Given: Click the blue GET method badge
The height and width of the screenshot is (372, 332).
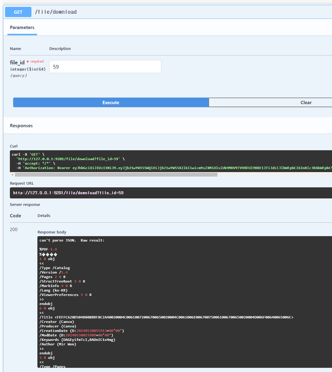Looking at the screenshot, I should tap(18, 12).
